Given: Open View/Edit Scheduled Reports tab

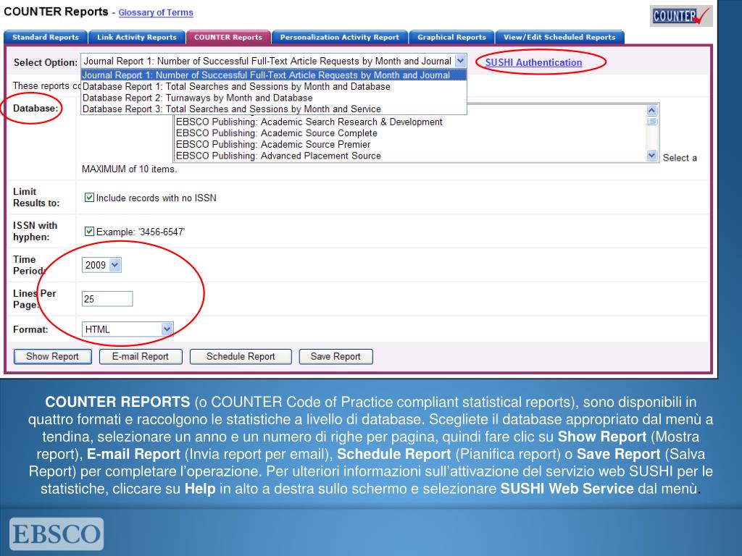Looking at the screenshot, I should pyautogui.click(x=559, y=38).
